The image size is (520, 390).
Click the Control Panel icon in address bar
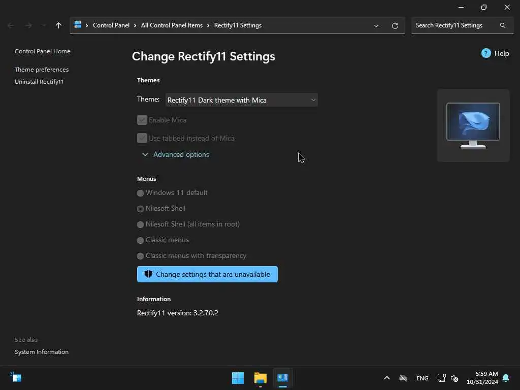pyautogui.click(x=78, y=25)
